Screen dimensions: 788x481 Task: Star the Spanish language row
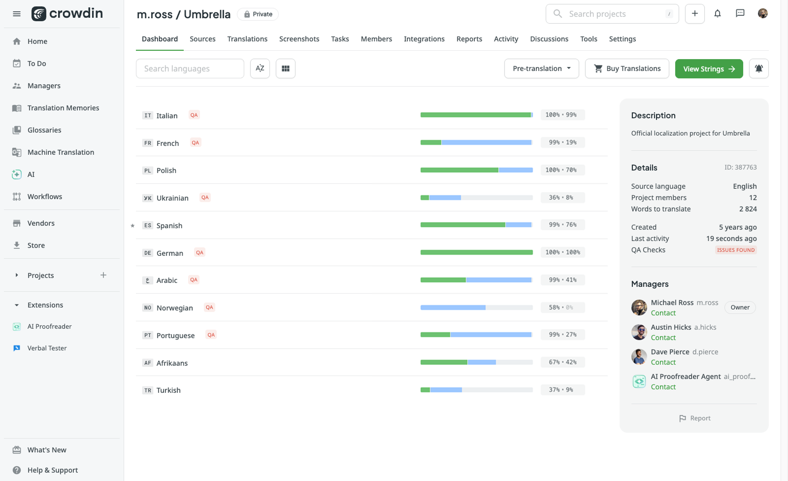pyautogui.click(x=132, y=226)
